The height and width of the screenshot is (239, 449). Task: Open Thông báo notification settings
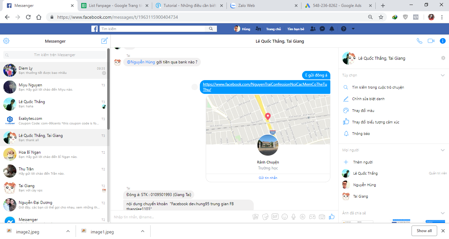tap(361, 134)
